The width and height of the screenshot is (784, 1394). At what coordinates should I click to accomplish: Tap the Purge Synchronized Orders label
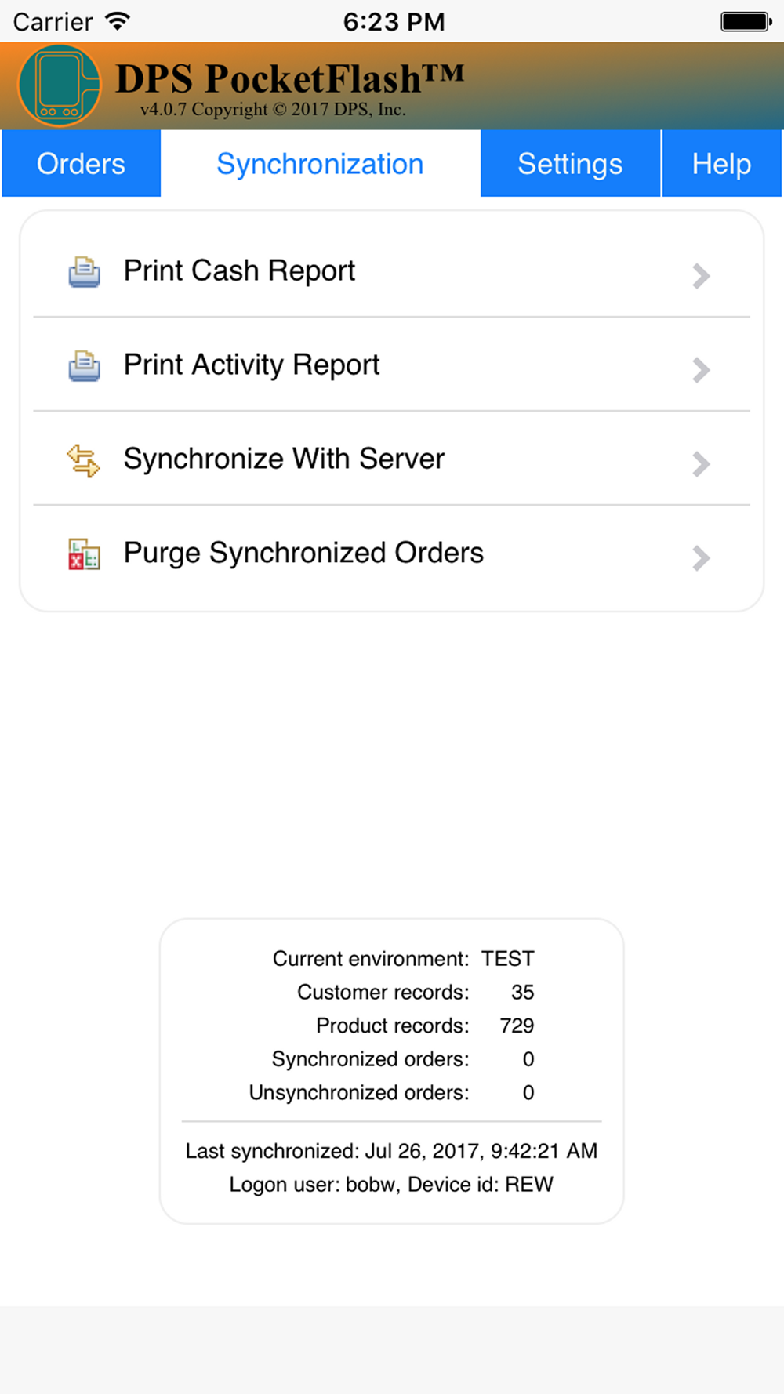click(x=303, y=554)
